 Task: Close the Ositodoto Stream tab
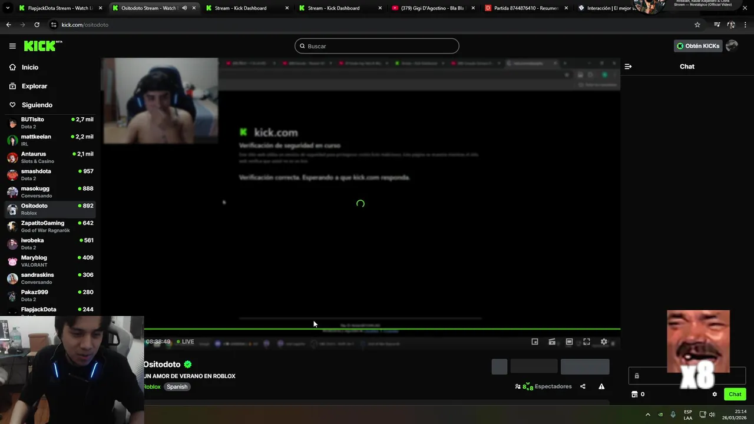coord(194,8)
